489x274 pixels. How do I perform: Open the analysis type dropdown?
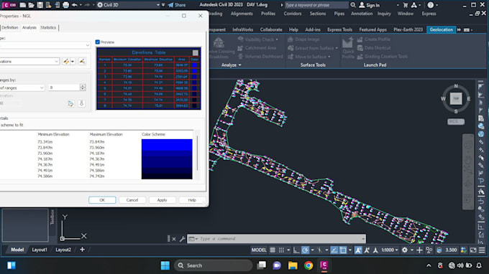45,45
